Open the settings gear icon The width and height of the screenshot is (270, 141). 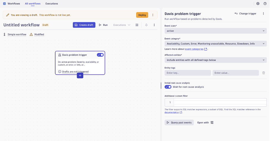(x=258, y=4)
